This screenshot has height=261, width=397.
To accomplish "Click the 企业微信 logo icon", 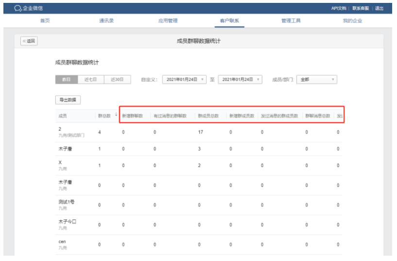I will (x=17, y=8).
